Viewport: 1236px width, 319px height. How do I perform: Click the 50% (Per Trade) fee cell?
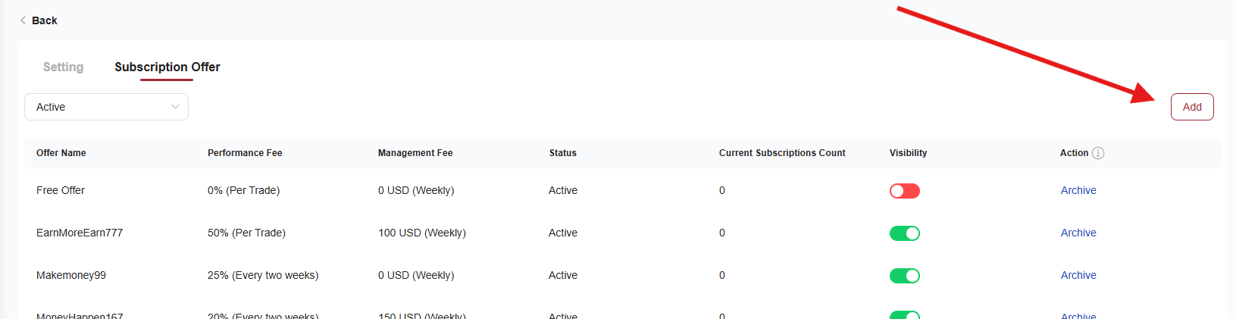coord(246,233)
